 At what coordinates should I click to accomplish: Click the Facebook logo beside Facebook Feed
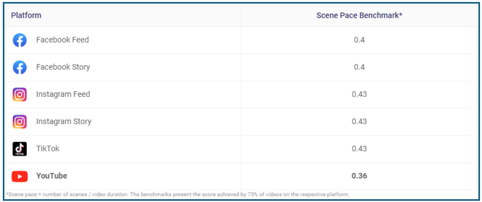tap(20, 40)
